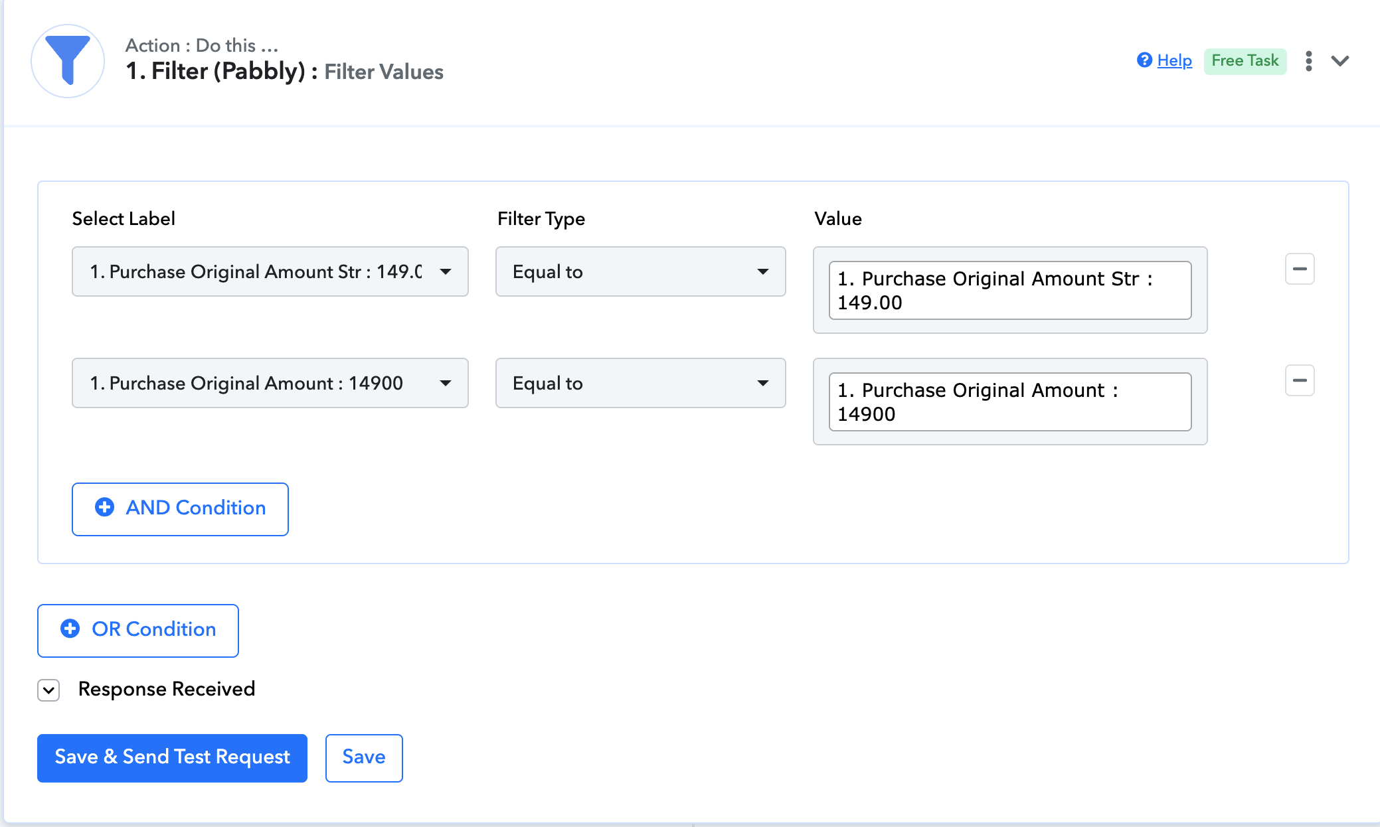This screenshot has height=827, width=1380.
Task: Collapse the Filter step with chevron
Action: 1340,61
